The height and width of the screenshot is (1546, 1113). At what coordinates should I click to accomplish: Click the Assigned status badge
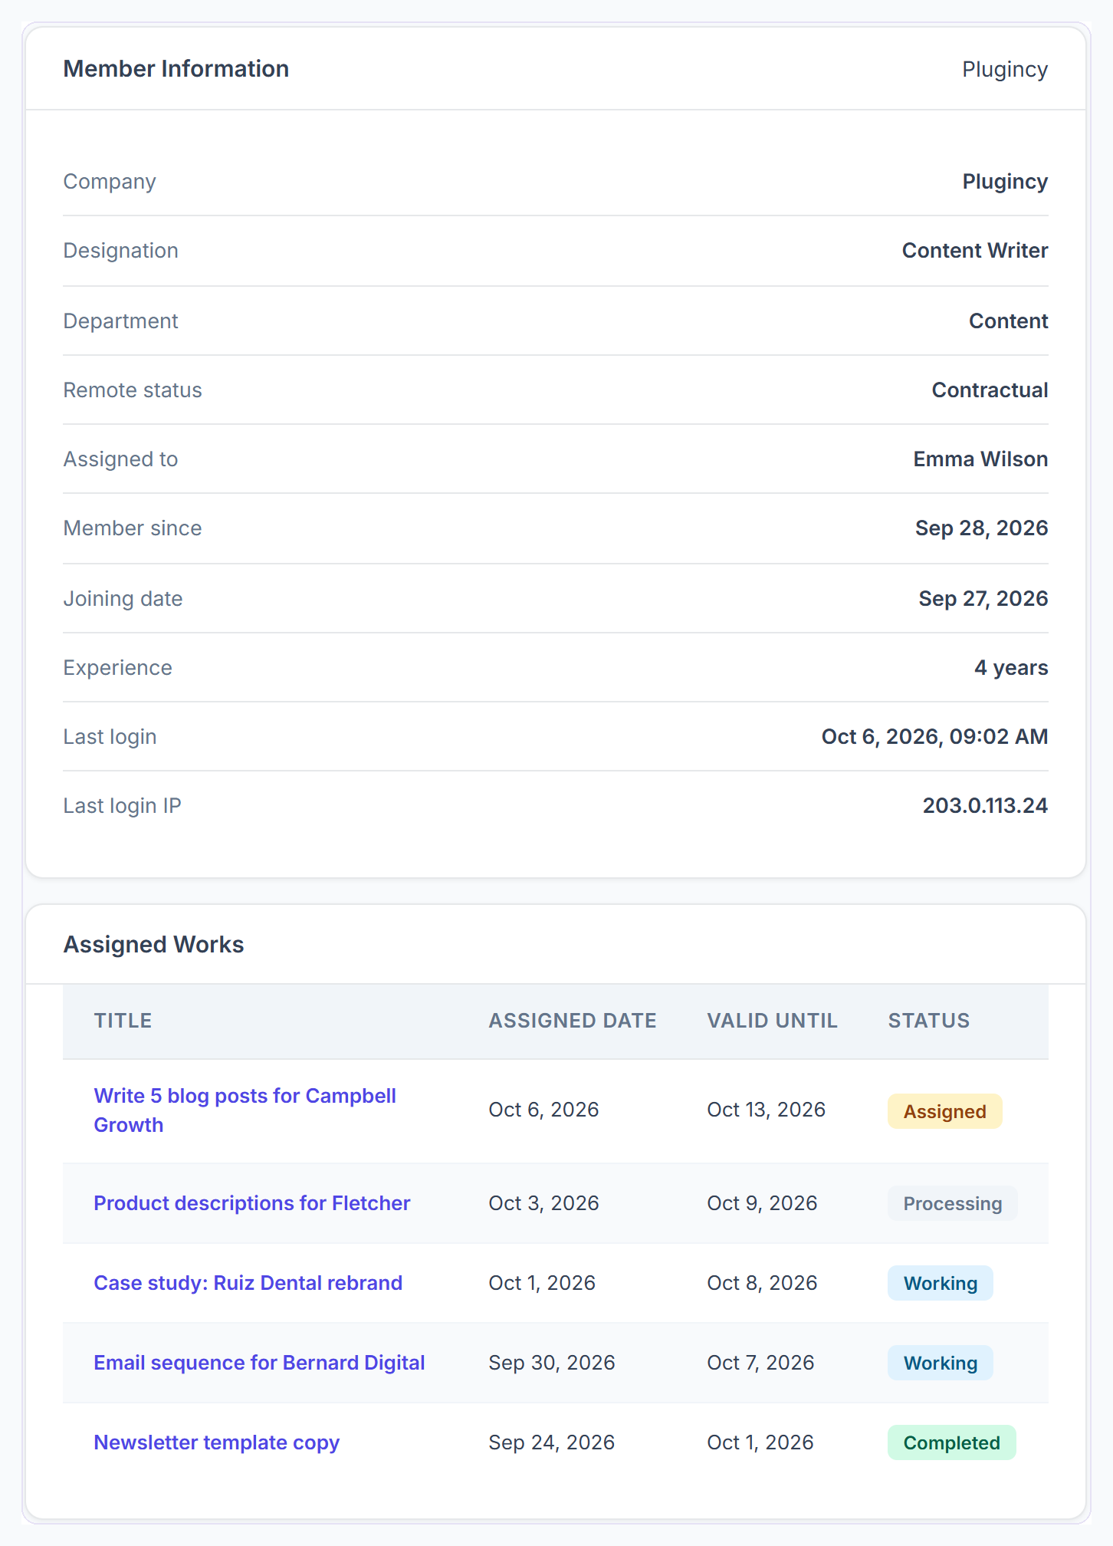coord(944,1111)
